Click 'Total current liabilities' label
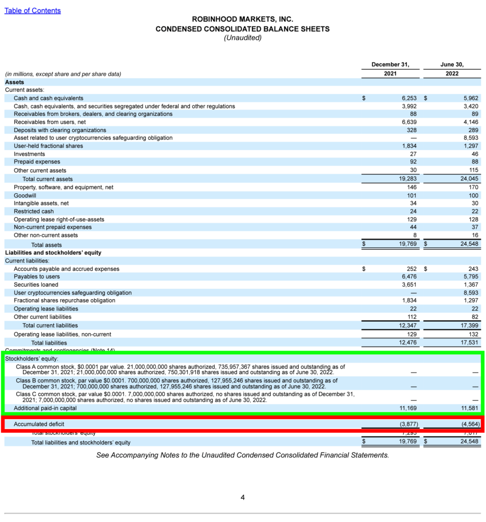Image resolution: width=486 pixels, height=522 pixels. [50, 326]
